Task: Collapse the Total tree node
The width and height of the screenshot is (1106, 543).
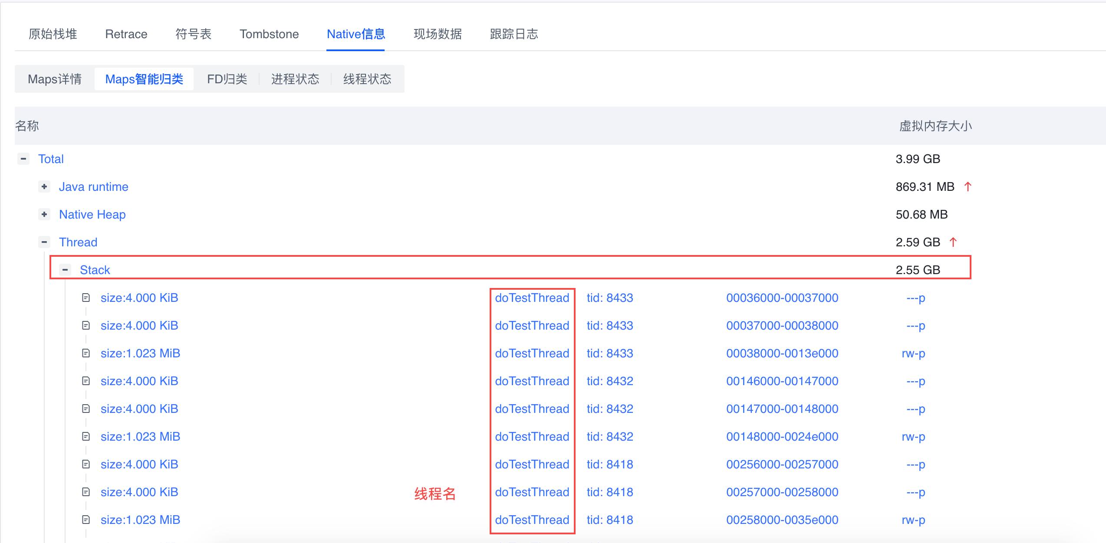Action: (x=23, y=159)
